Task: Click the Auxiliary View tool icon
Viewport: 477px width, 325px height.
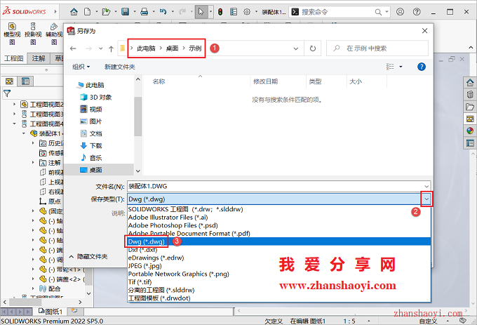Action: point(54,34)
